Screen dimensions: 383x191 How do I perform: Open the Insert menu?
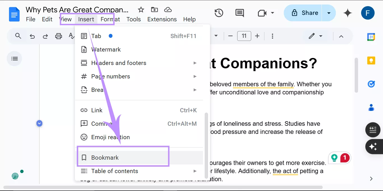point(86,19)
